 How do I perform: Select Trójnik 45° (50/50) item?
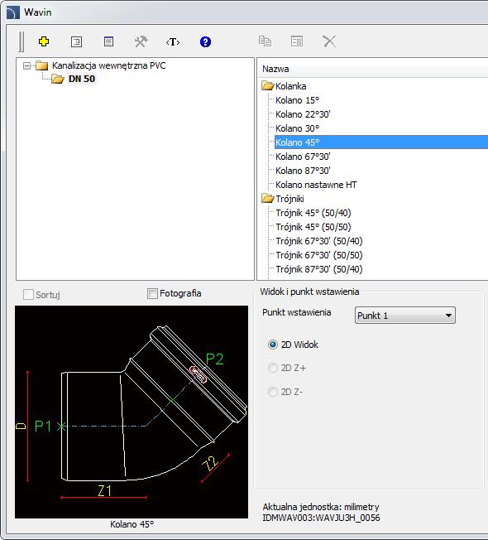[313, 227]
